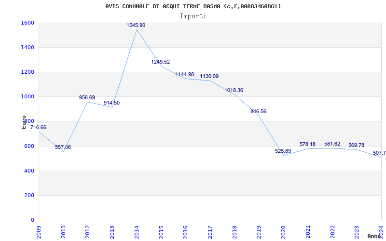Click the 2014 x-axis year label
The image size is (386, 241).
(137, 232)
